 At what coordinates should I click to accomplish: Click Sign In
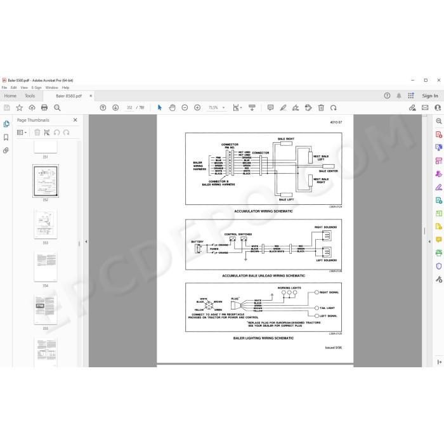coord(430,96)
